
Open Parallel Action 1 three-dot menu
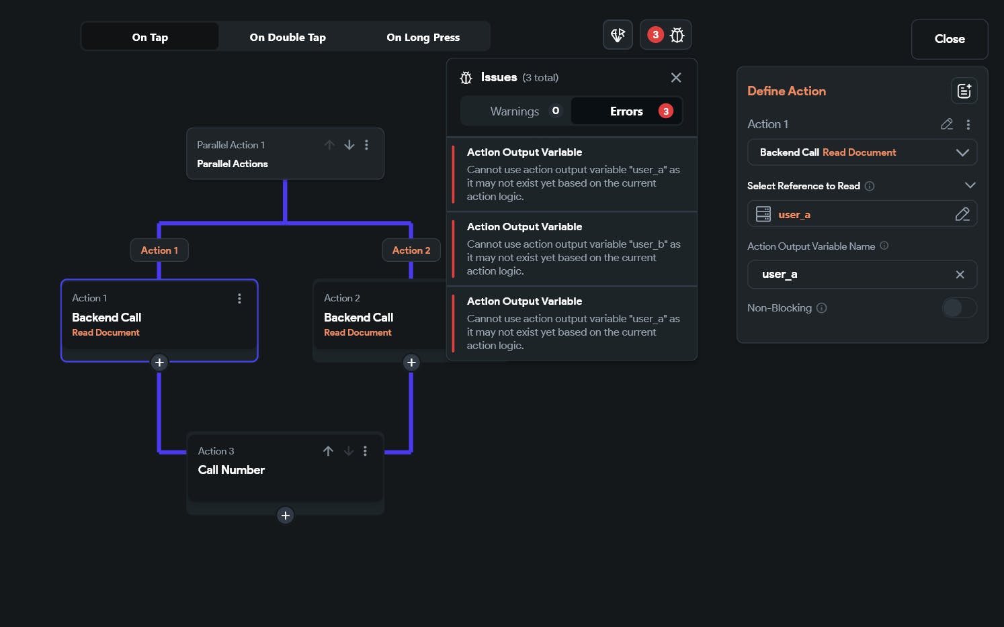[x=366, y=145]
